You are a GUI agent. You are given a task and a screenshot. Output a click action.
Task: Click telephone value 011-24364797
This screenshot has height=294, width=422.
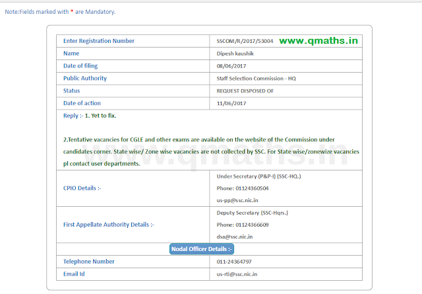234,262
